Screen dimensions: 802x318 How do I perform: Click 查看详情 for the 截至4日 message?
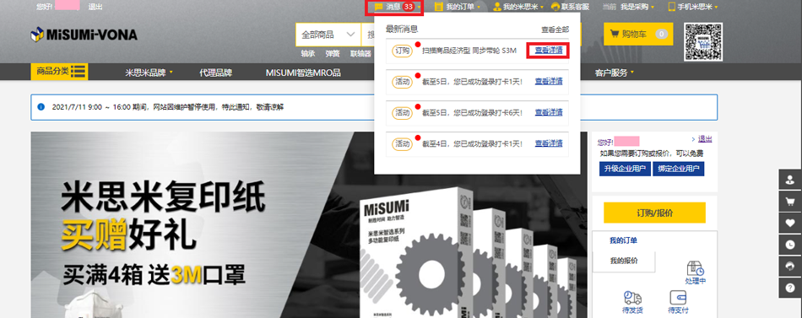click(549, 143)
